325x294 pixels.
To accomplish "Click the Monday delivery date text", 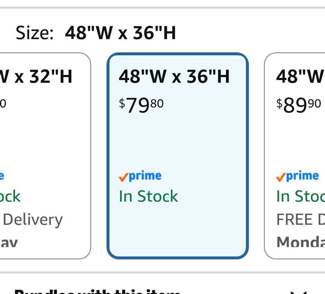I will point(301,242).
